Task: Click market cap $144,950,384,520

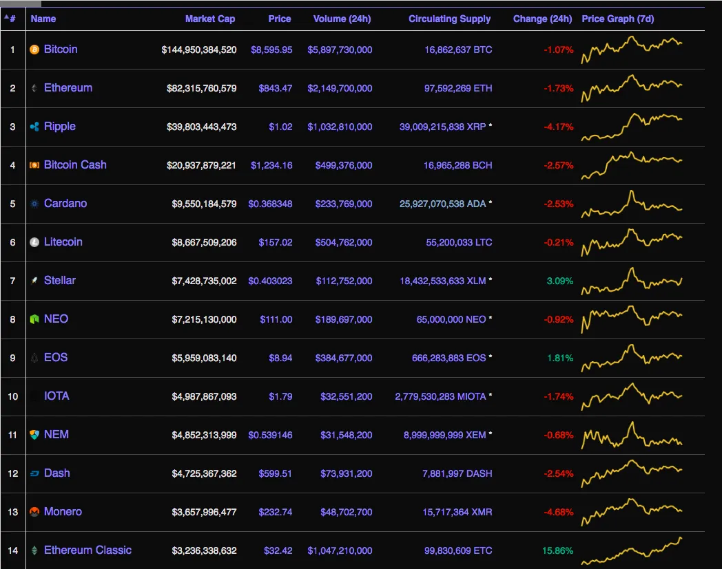Action: pyautogui.click(x=199, y=50)
